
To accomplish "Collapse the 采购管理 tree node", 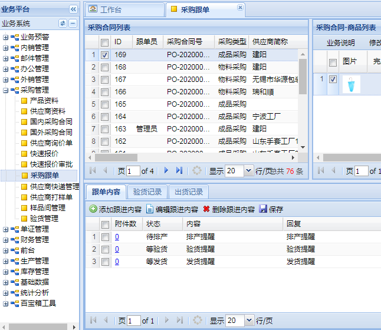I will pos(6,90).
